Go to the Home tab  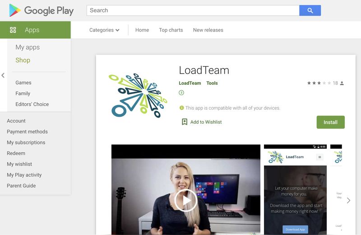click(142, 30)
